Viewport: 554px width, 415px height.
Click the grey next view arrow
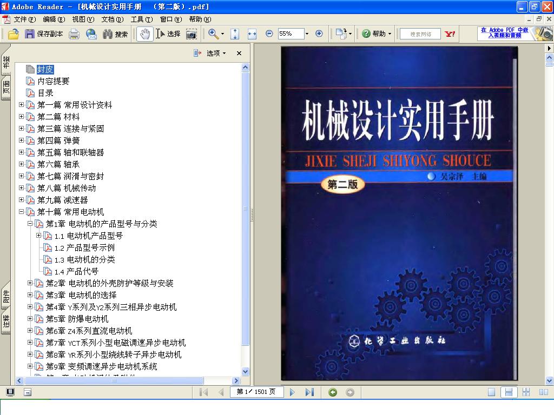[350, 392]
